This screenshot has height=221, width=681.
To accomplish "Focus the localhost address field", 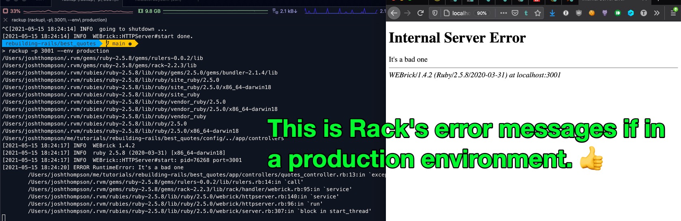I will point(461,13).
